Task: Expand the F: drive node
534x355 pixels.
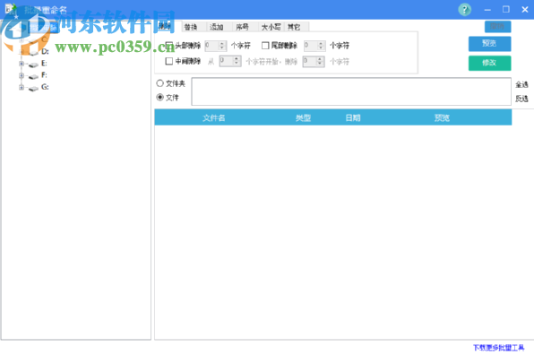Action: (x=22, y=75)
